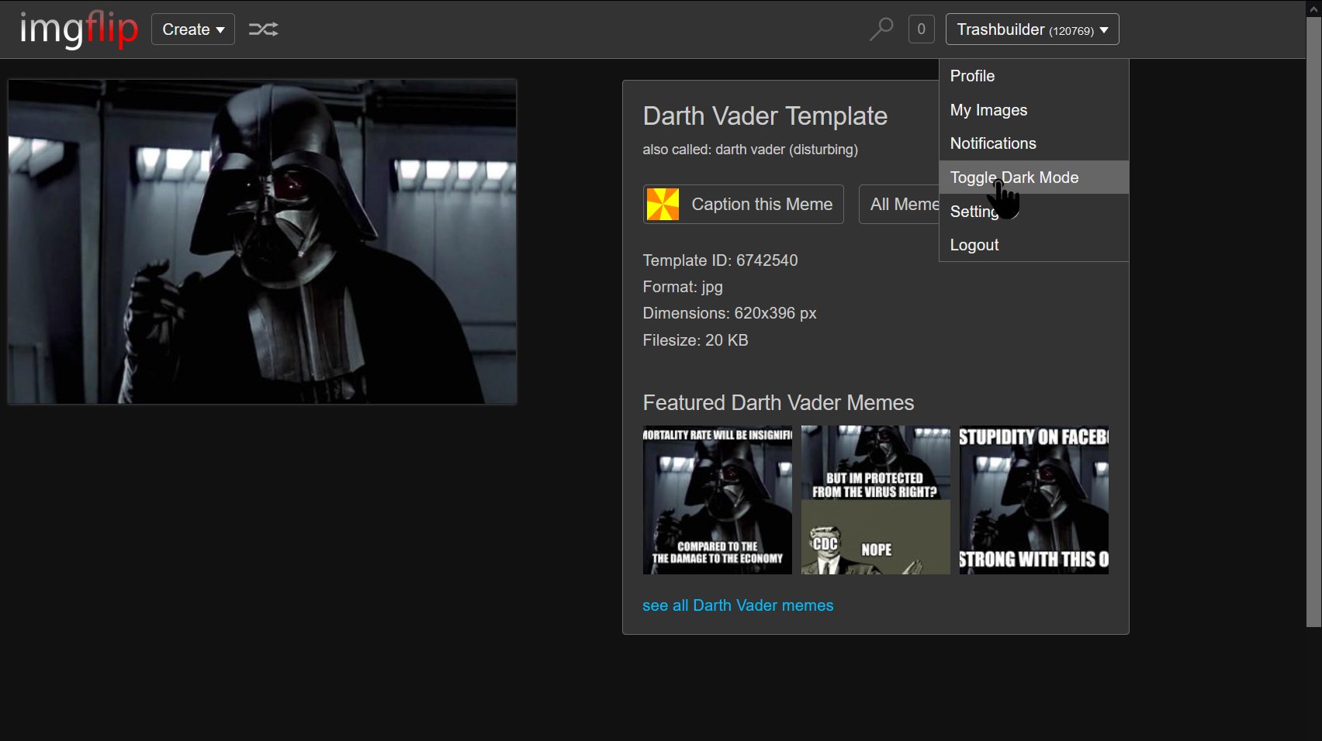Viewport: 1322px width, 741px height.
Task: Open the Create dropdown
Action: pos(193,29)
